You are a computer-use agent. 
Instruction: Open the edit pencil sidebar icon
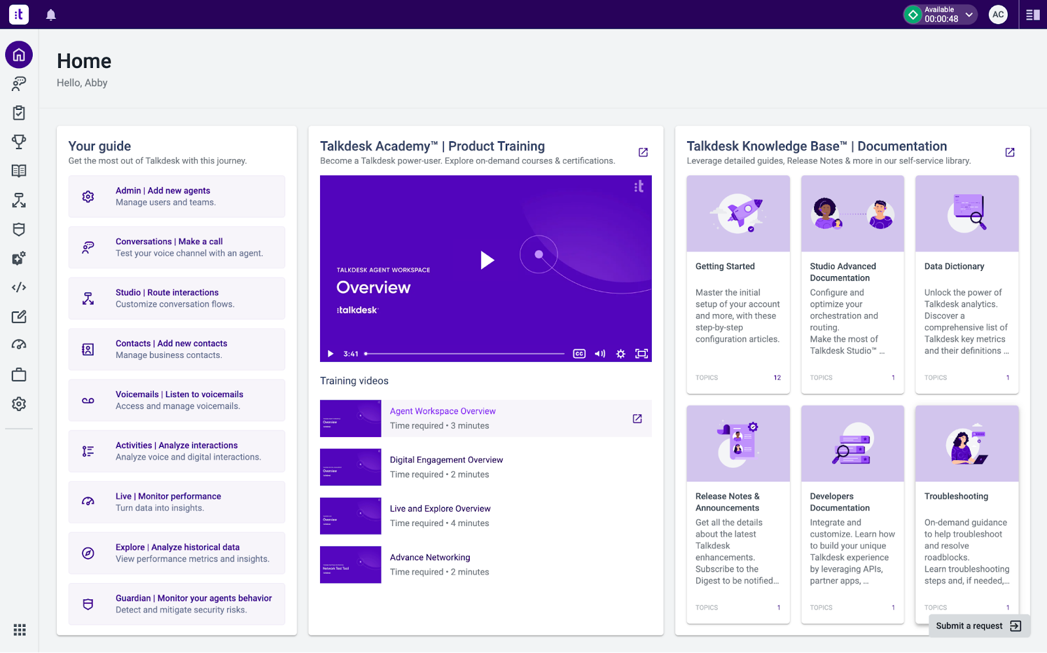(x=19, y=317)
